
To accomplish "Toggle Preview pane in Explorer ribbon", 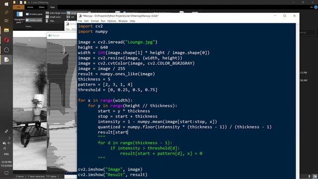I will 34,14.
